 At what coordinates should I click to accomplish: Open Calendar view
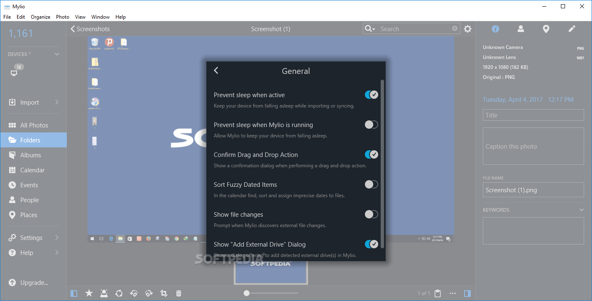point(33,170)
